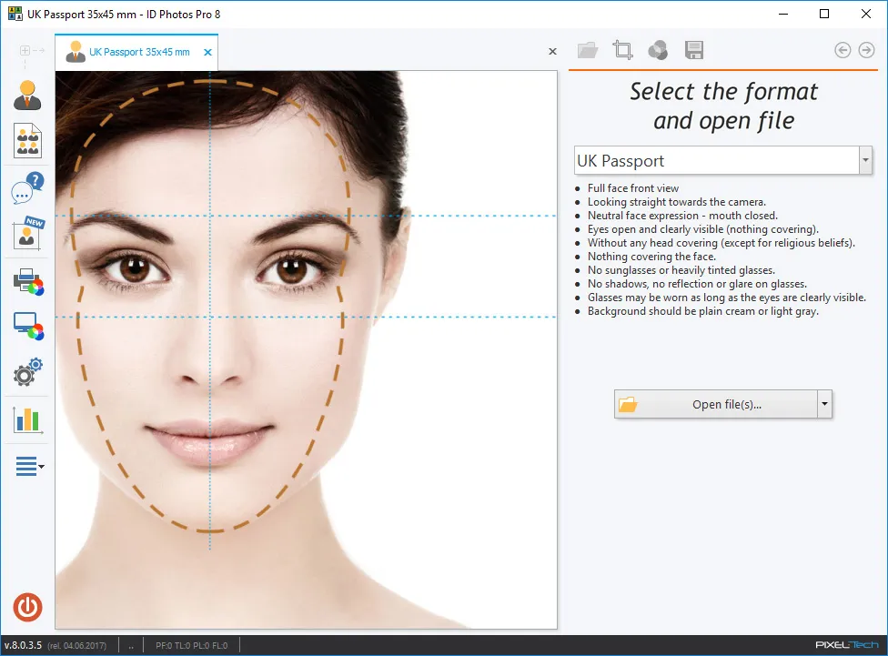The image size is (888, 656).
Task: Click the NEW photo feature icon
Action: [x=26, y=235]
